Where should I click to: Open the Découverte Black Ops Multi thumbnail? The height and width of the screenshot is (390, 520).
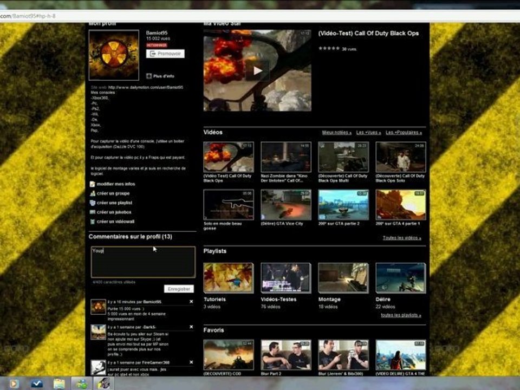pyautogui.click(x=343, y=157)
